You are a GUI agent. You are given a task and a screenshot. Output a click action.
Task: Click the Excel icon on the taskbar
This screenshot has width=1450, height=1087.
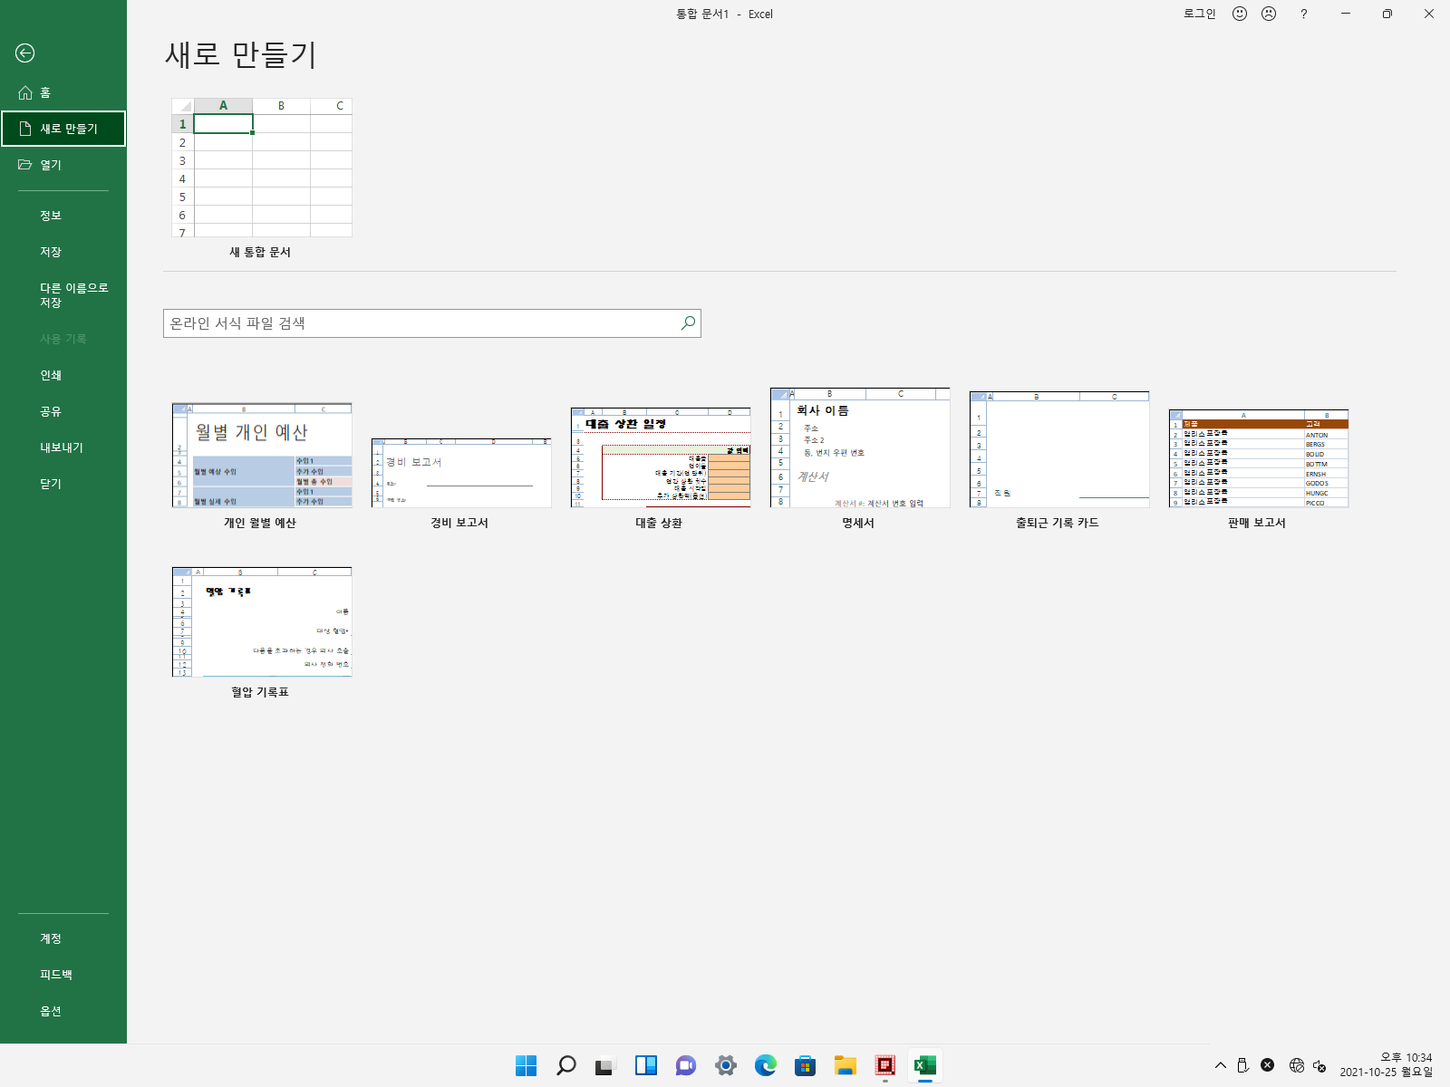click(x=925, y=1065)
